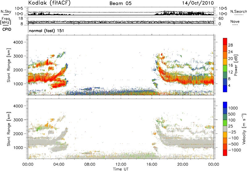
Task: Click the "CPID" row label
Action: [7, 29]
